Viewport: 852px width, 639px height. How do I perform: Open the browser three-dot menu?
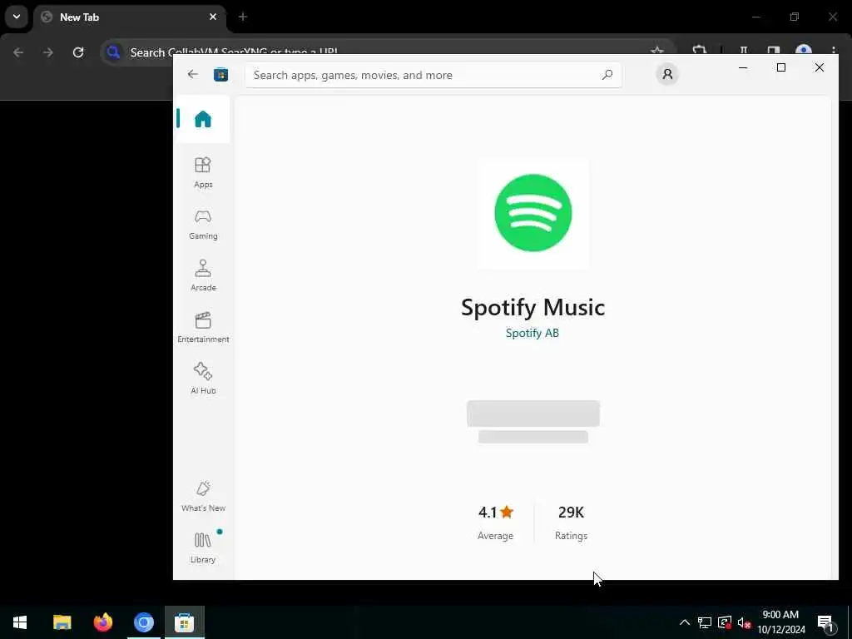pyautogui.click(x=834, y=51)
